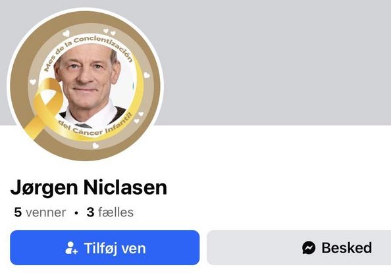Send a message using the Besked button

tap(299, 247)
